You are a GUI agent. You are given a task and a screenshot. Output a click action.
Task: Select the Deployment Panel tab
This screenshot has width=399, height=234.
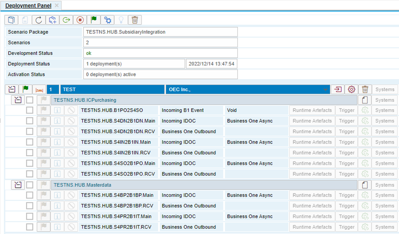28,5
